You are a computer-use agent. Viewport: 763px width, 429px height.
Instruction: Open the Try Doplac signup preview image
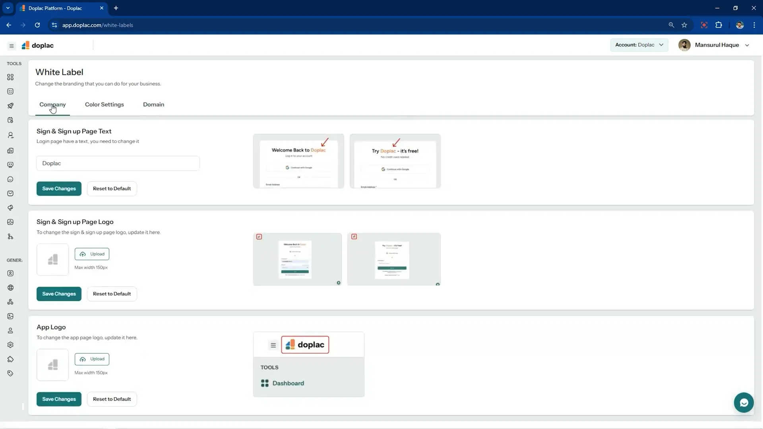tap(395, 161)
